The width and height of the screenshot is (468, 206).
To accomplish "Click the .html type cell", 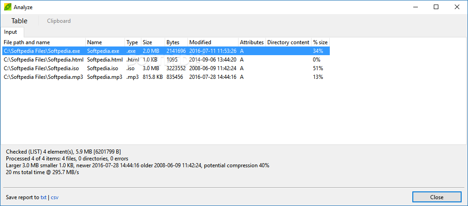I will pos(133,60).
